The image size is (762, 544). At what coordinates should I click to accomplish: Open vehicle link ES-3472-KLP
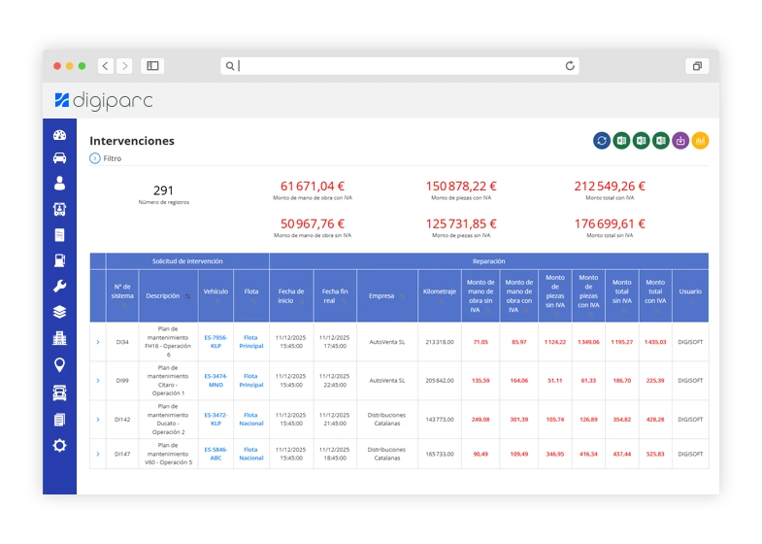215,419
